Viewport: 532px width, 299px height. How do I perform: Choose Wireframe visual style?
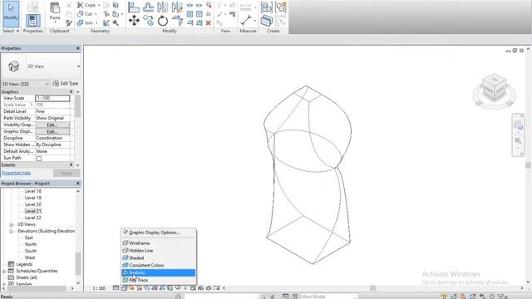tap(159, 243)
